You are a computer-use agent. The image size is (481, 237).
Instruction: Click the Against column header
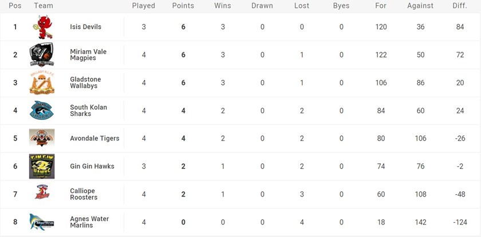click(x=421, y=6)
